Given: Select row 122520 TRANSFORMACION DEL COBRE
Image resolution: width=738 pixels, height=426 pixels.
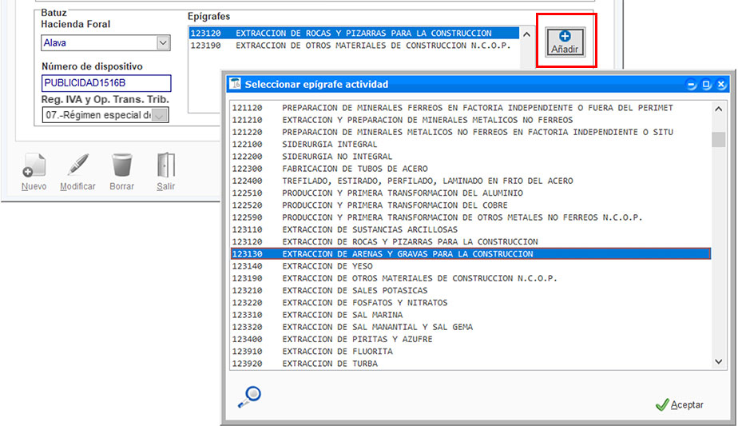Looking at the screenshot, I should pyautogui.click(x=470, y=205).
